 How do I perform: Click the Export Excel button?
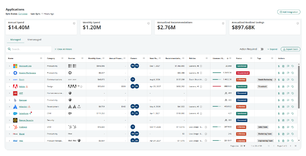point(290,49)
